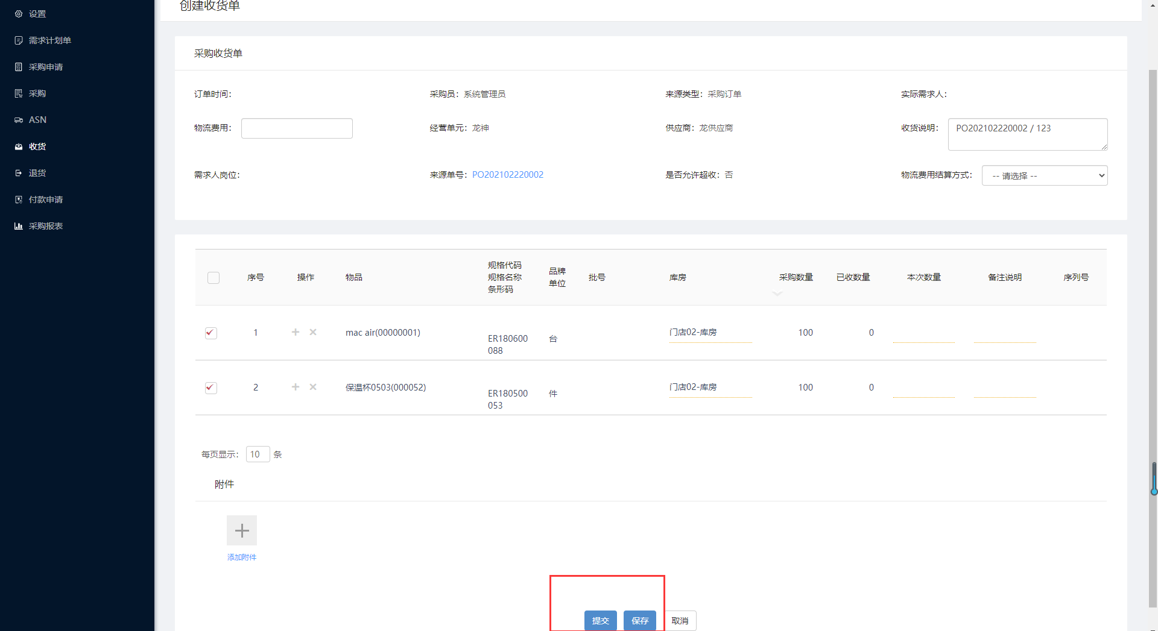Click the 付款申请 sidebar icon
The width and height of the screenshot is (1158, 631).
click(19, 199)
